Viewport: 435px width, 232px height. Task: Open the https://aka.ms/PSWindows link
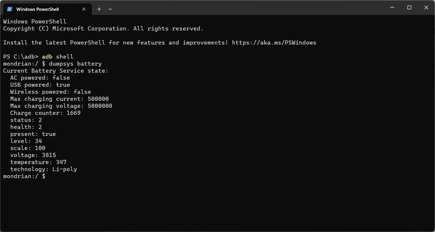coord(274,42)
